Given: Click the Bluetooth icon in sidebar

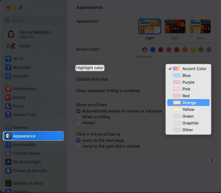Looking at the screenshot, I should 8,67.
